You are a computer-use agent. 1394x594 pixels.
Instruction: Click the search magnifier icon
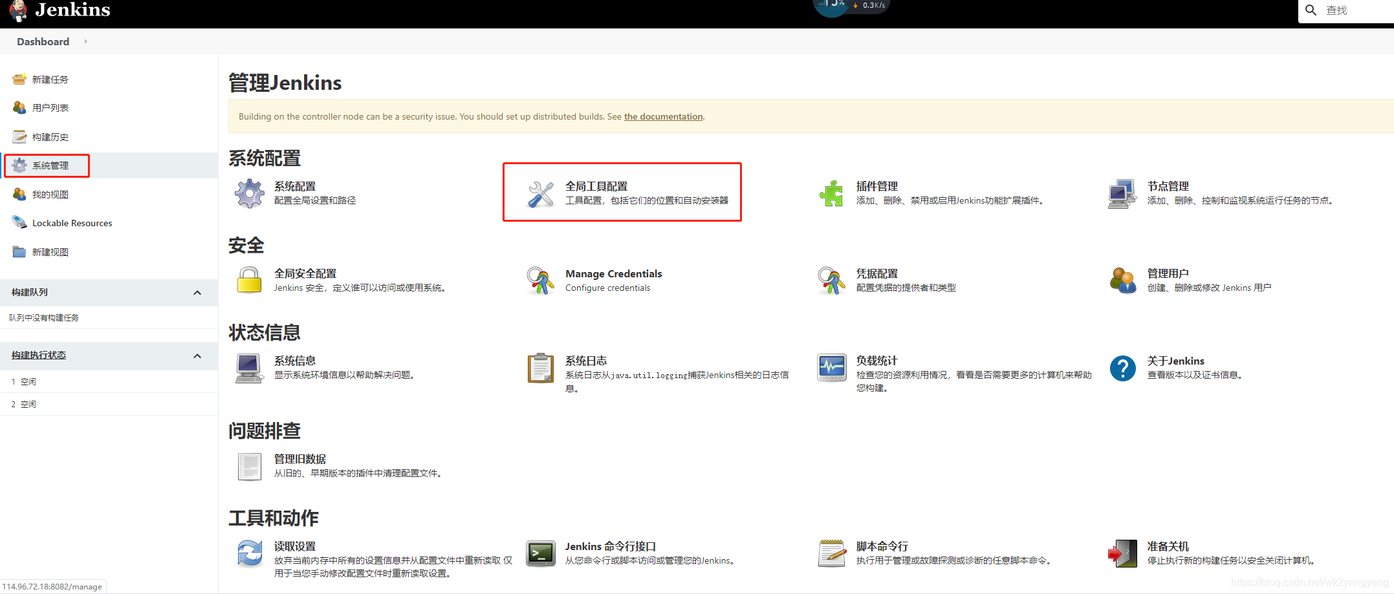click(1311, 10)
